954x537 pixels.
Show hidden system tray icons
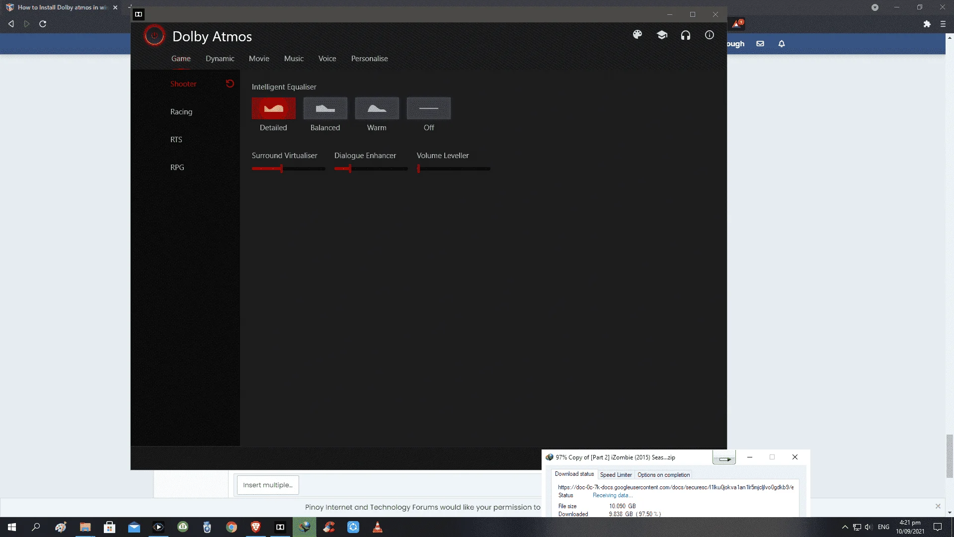click(x=845, y=527)
